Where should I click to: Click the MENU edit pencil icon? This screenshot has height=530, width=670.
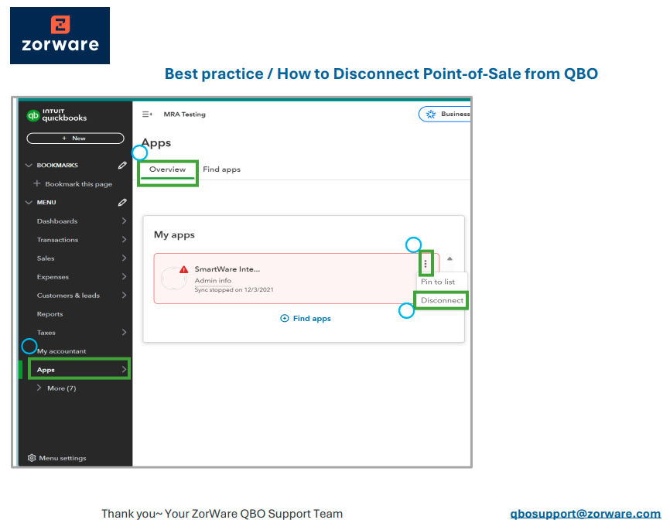[122, 202]
